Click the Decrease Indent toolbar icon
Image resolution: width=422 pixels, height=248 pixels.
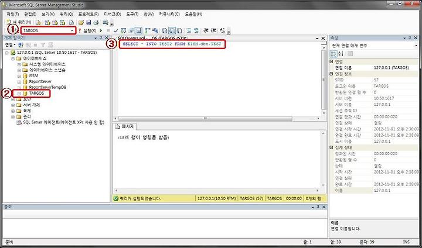pyautogui.click(x=206, y=30)
